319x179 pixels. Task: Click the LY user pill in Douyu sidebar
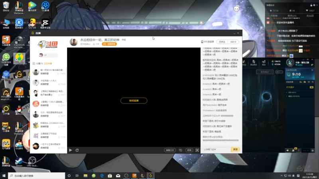click(x=48, y=55)
